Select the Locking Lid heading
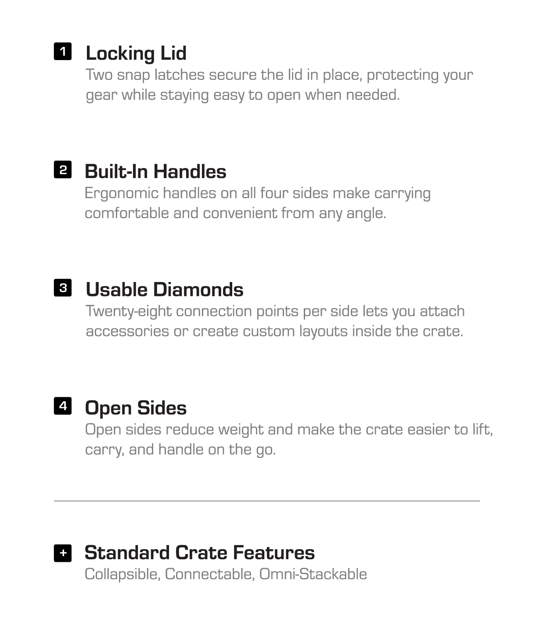536x625 pixels. tap(136, 54)
